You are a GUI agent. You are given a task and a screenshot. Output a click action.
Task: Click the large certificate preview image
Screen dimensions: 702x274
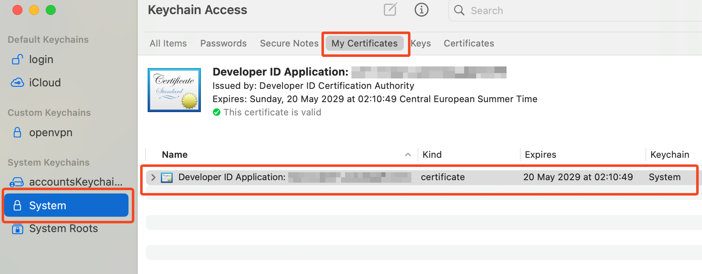tap(174, 90)
